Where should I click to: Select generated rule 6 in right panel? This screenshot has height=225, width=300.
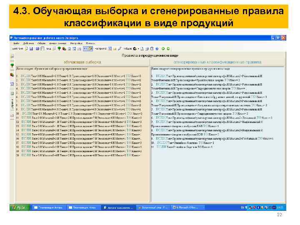click(212, 118)
